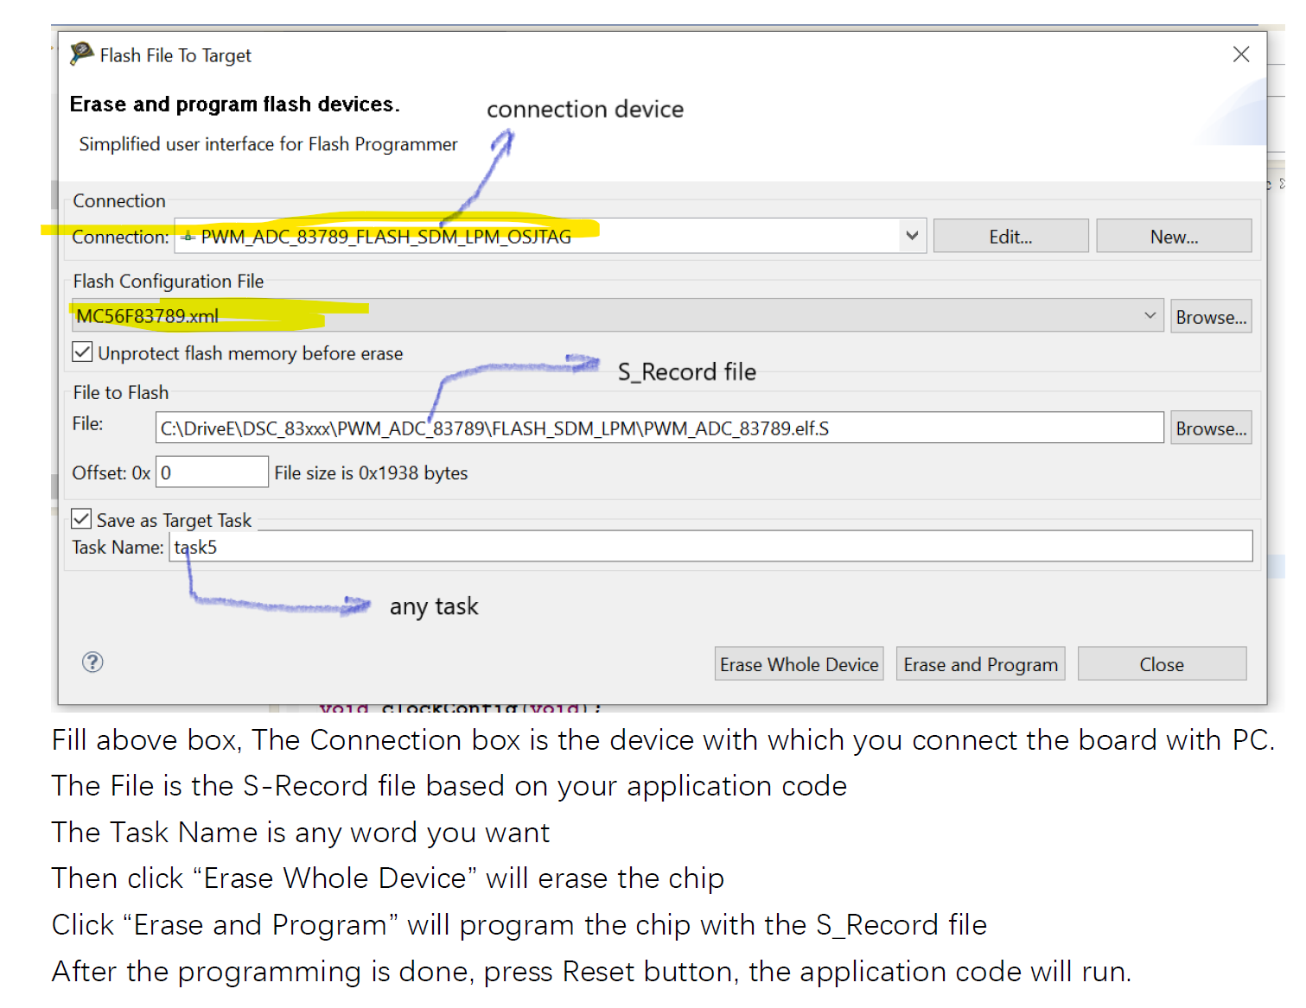
Task: Click Erase Whole Device
Action: click(x=799, y=663)
